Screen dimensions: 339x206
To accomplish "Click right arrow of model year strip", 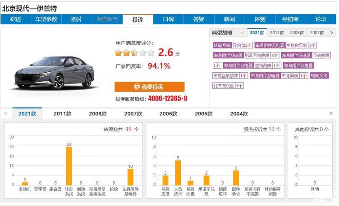I will tap(331, 113).
